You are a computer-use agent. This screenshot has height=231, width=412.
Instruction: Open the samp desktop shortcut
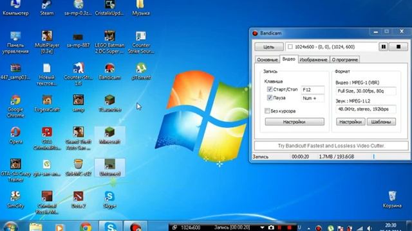[79, 104]
